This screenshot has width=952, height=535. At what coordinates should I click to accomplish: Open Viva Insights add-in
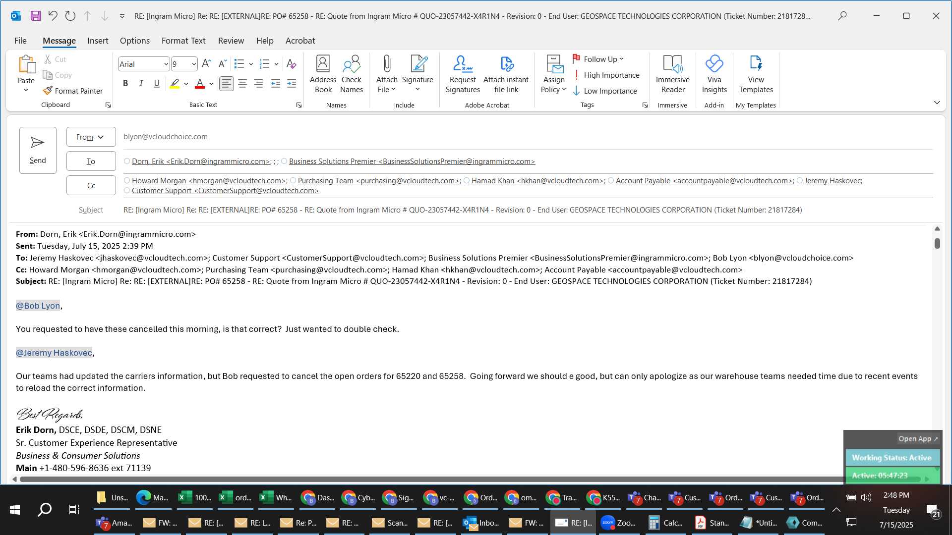(x=714, y=74)
